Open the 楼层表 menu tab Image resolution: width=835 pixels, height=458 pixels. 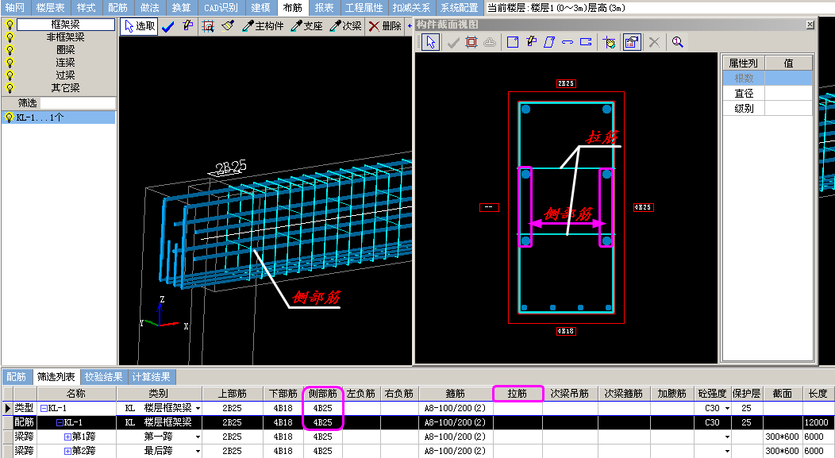[51, 8]
